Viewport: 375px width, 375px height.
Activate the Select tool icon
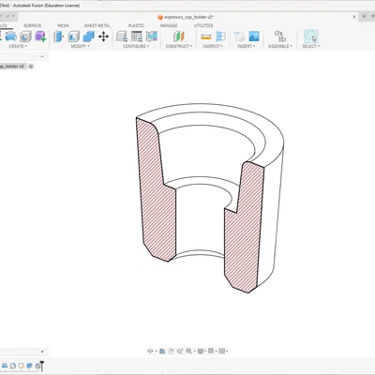[x=310, y=37]
